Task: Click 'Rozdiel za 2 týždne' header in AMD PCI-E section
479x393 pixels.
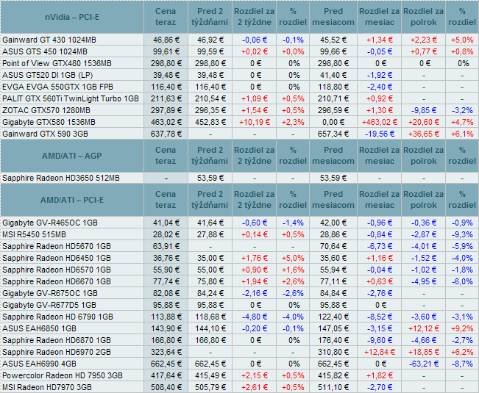Action: [x=254, y=200]
